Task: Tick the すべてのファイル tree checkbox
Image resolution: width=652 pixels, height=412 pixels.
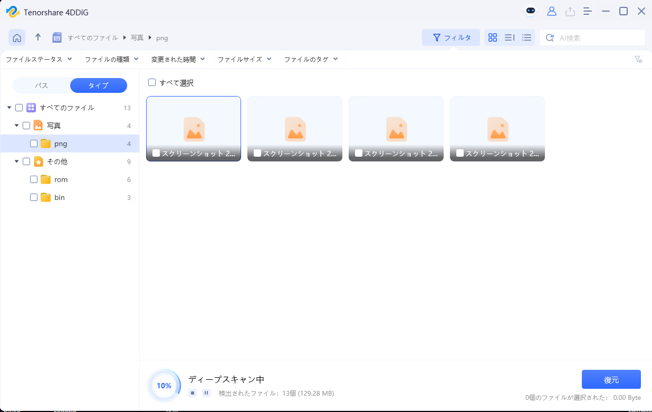Action: pos(19,108)
